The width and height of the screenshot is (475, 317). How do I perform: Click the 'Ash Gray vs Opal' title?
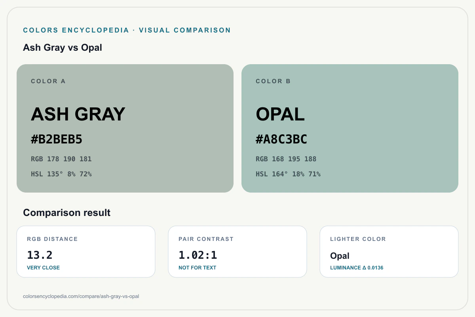[x=63, y=48]
